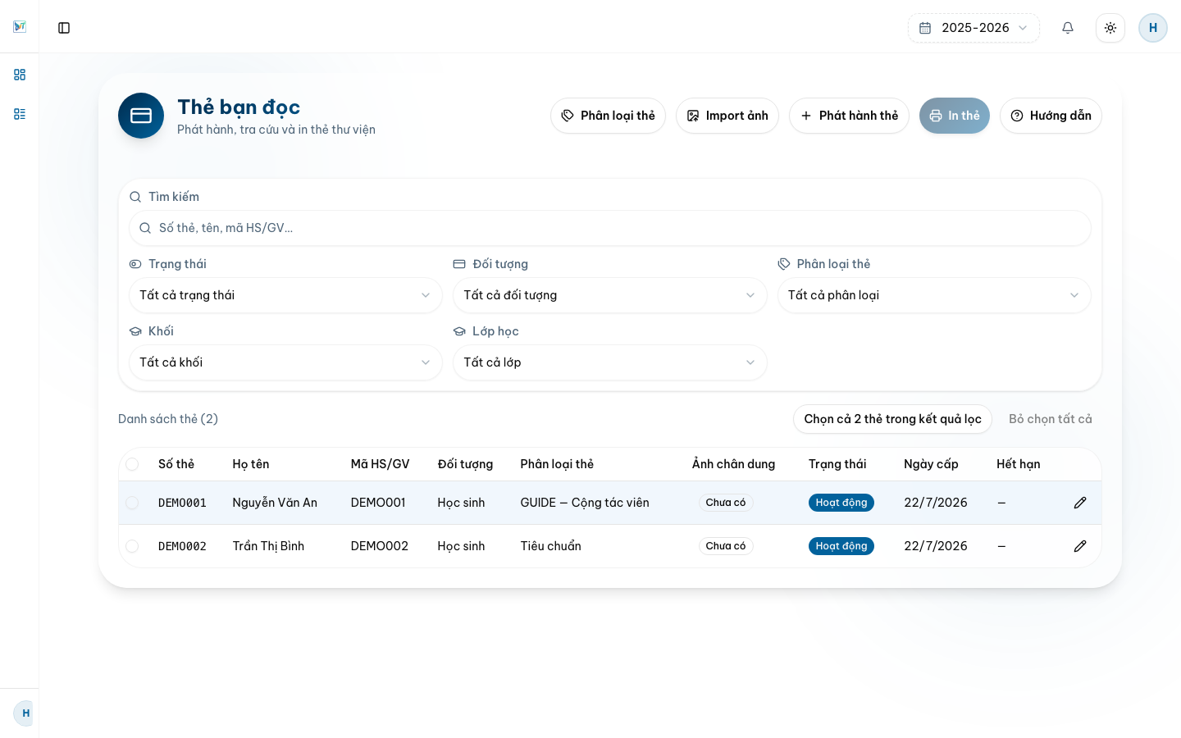The image size is (1181, 738).
Task: Click the Ảnh chân dung column header
Action: coord(733,464)
